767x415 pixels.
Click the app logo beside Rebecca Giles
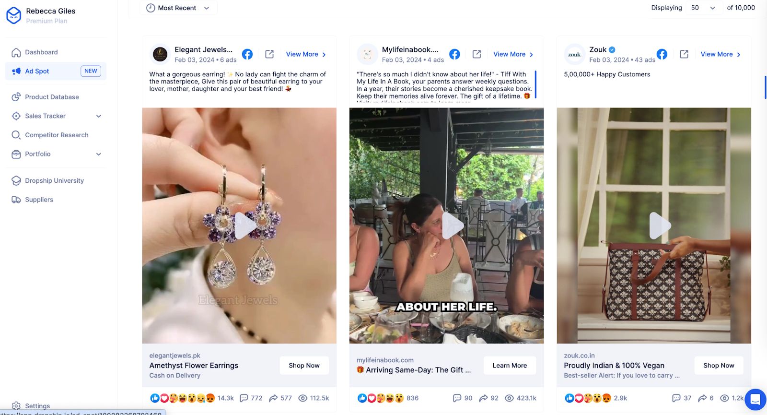tap(14, 15)
